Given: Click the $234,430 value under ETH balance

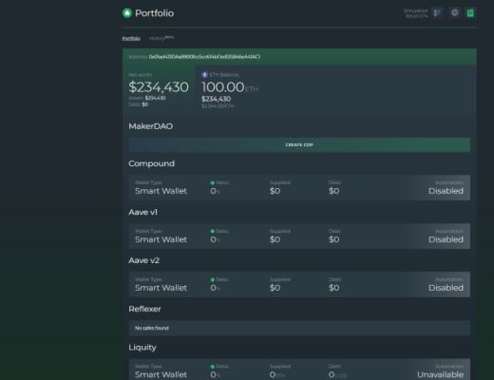Looking at the screenshot, I should click(x=217, y=99).
